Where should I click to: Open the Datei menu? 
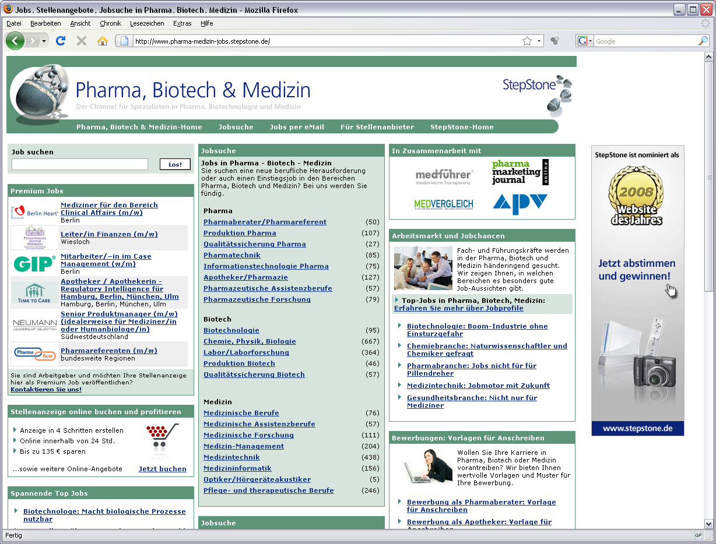click(14, 23)
